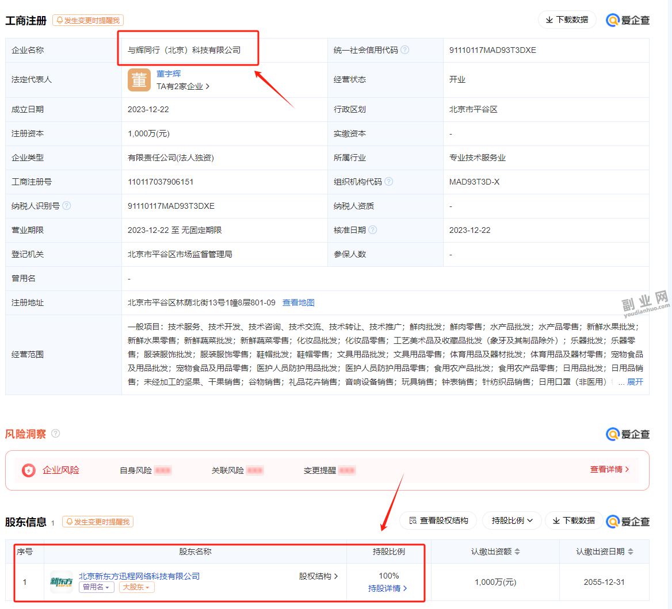Expand the full 经营范围 text with 展开
Screen dimensions: 672x609
(x=635, y=382)
